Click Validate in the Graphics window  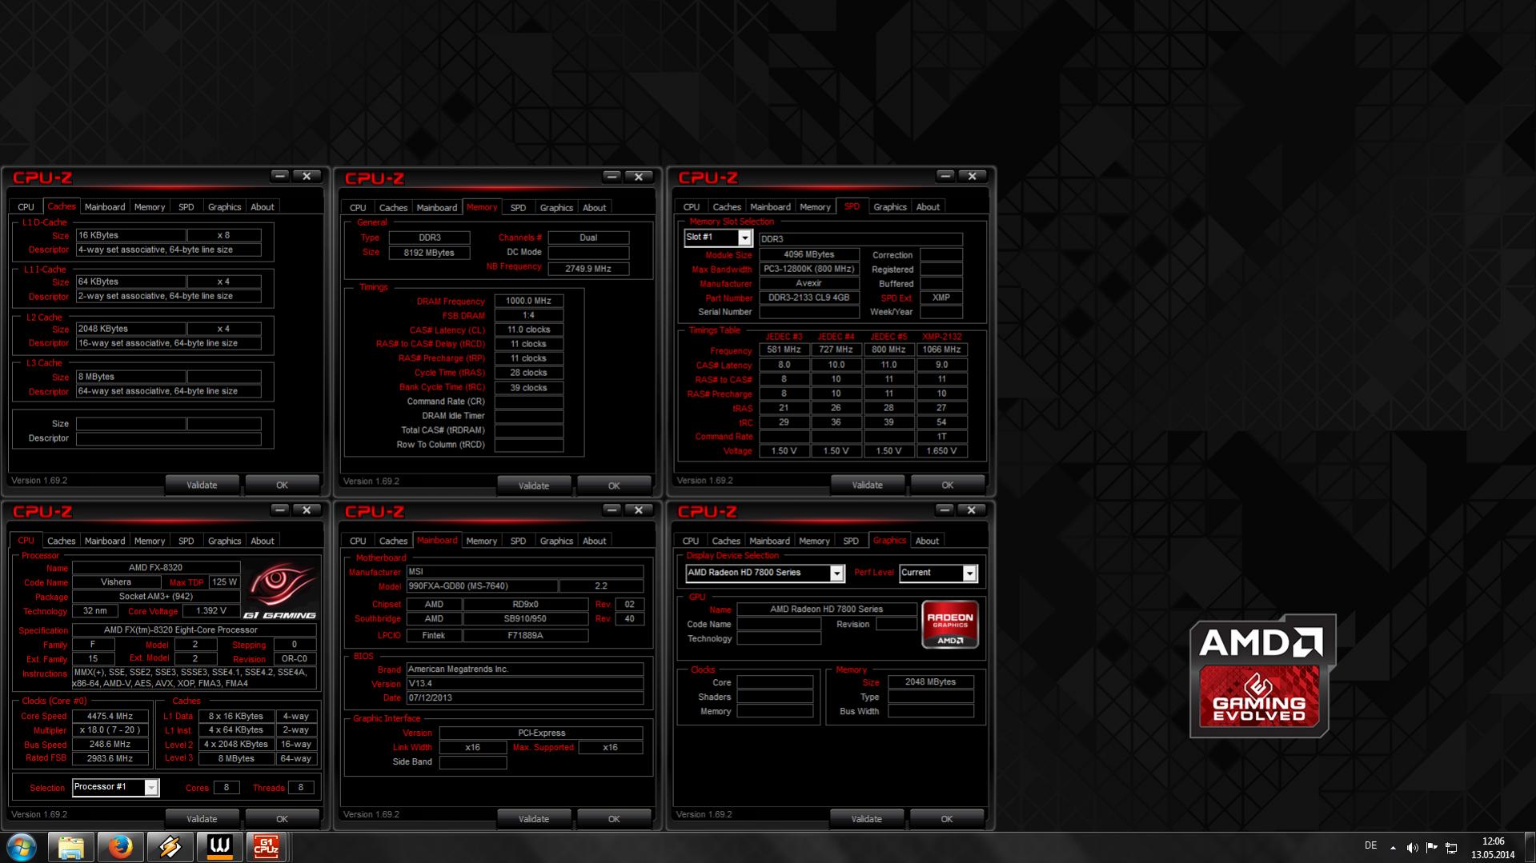coord(866,819)
